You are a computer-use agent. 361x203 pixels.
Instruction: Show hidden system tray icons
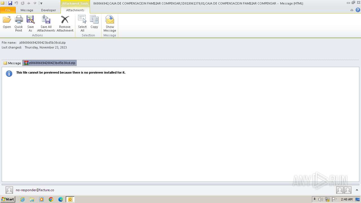pyautogui.click(x=314, y=199)
